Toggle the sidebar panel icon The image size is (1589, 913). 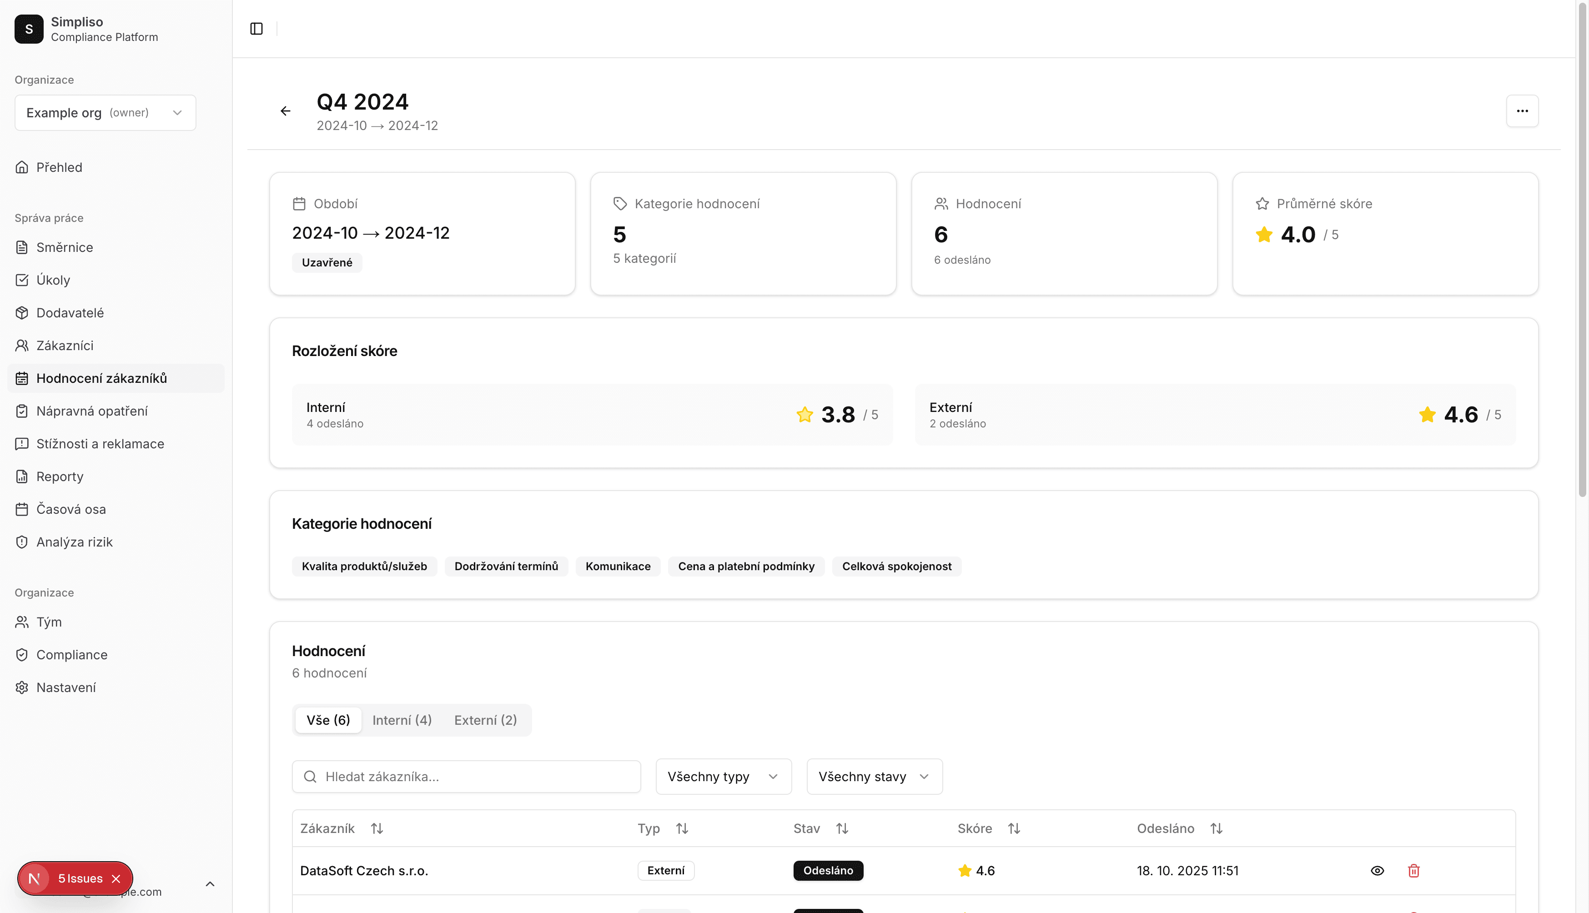[x=256, y=29]
